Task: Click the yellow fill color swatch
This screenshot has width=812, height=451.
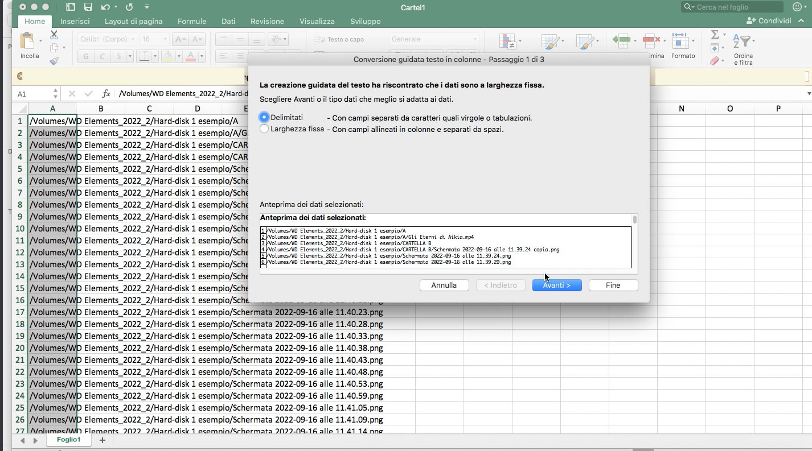Action: pyautogui.click(x=168, y=56)
